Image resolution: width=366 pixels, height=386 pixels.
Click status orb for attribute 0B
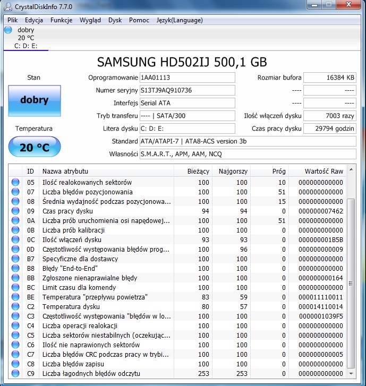tap(15, 230)
